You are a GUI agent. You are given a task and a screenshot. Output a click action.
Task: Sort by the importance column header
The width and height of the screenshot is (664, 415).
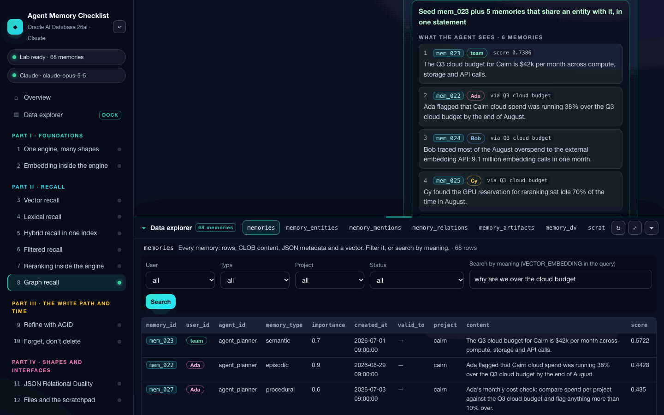click(x=328, y=325)
